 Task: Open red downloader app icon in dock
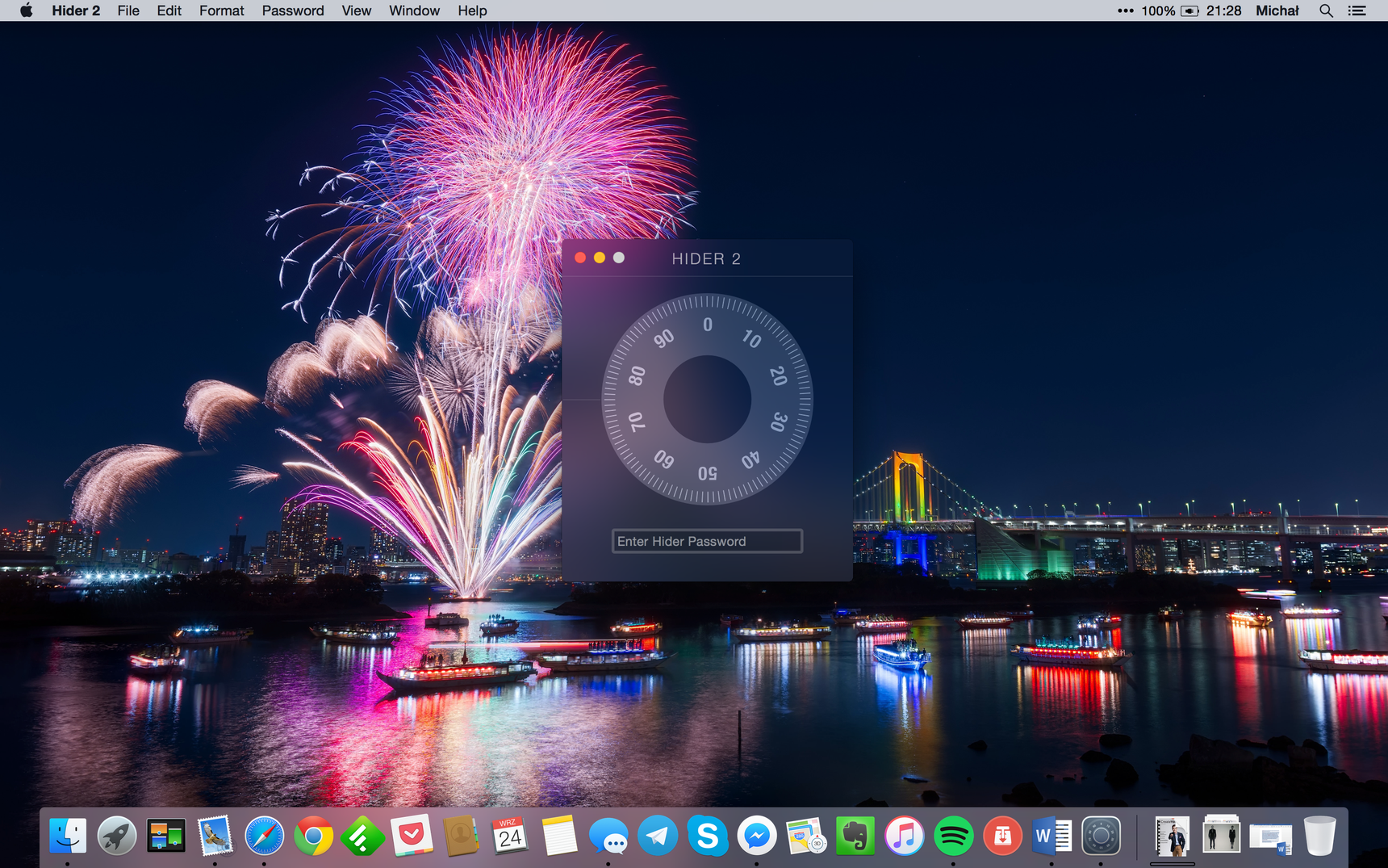[1002, 837]
